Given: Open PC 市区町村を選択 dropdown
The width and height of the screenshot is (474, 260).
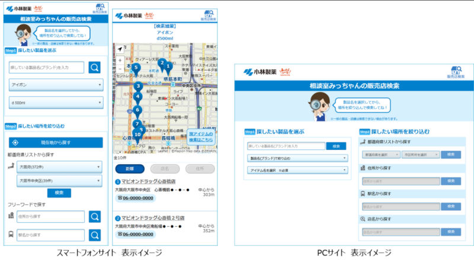Looking at the screenshot, I should [421, 155].
